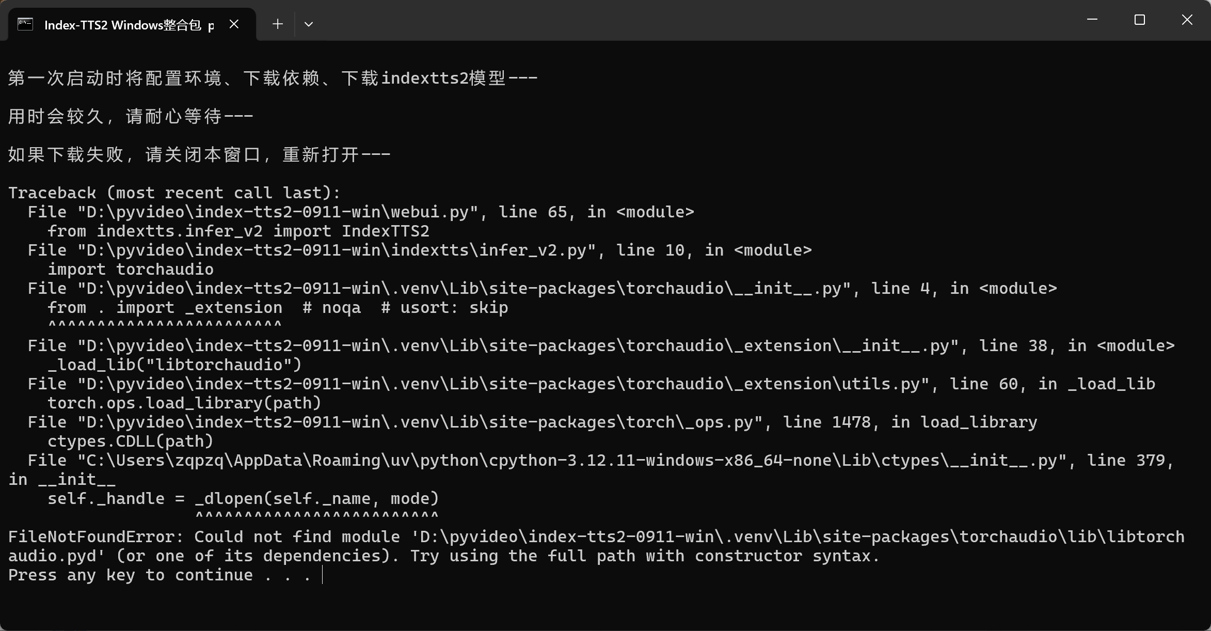Expand the terminal profiles dropdown chevron
Image resolution: width=1211 pixels, height=631 pixels.
[309, 24]
